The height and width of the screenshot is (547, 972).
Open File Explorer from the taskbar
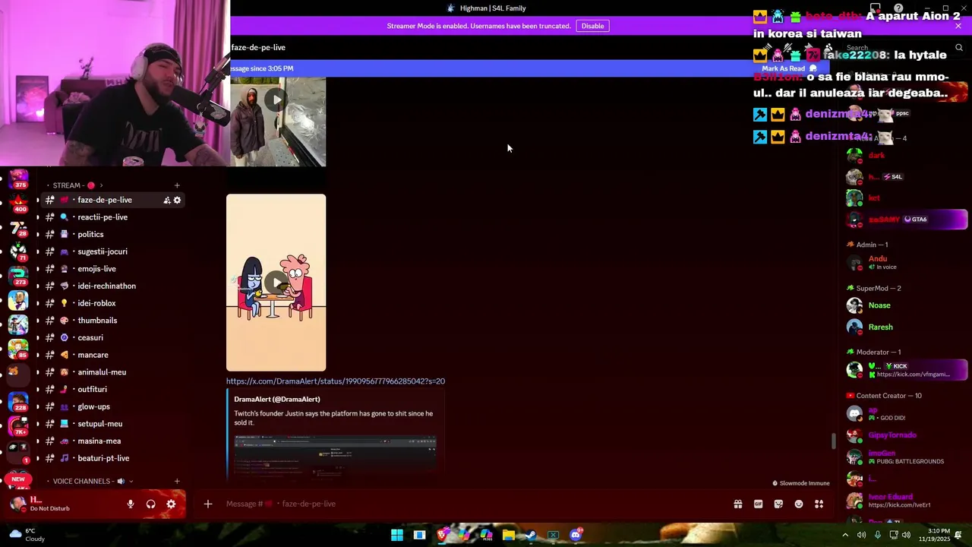pyautogui.click(x=508, y=535)
